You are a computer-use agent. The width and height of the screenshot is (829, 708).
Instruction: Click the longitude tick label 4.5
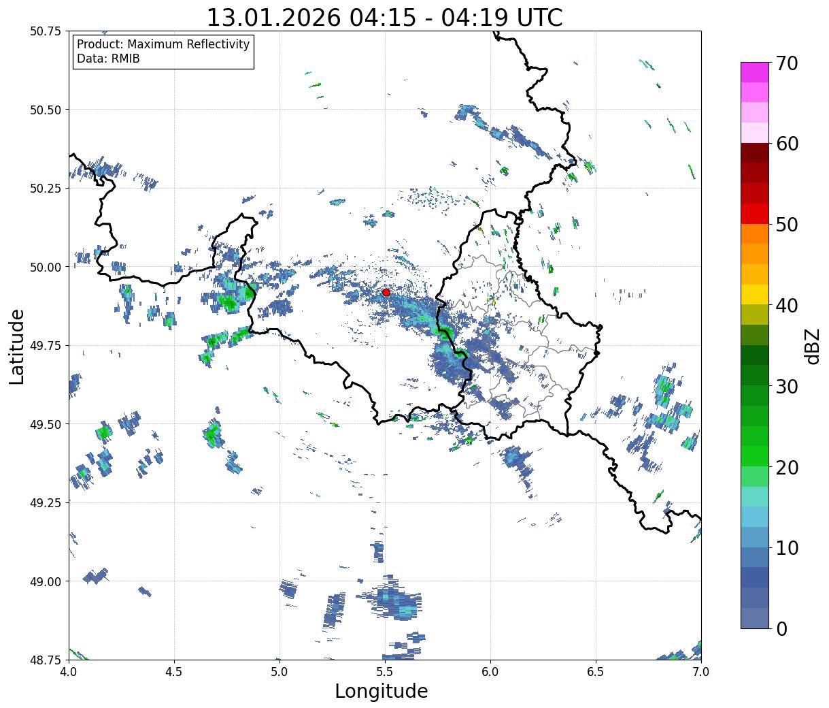(174, 672)
